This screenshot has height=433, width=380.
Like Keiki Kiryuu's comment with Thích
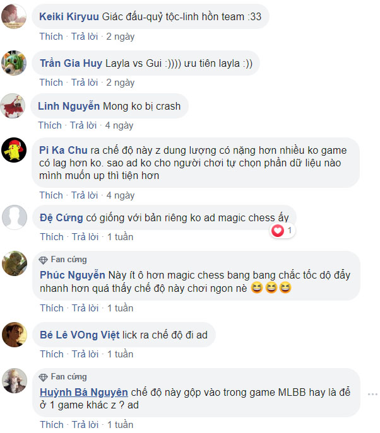click(51, 37)
